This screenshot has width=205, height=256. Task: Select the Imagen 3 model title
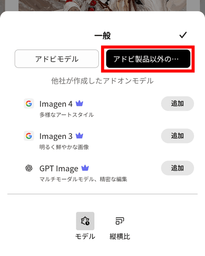pyautogui.click(x=56, y=136)
